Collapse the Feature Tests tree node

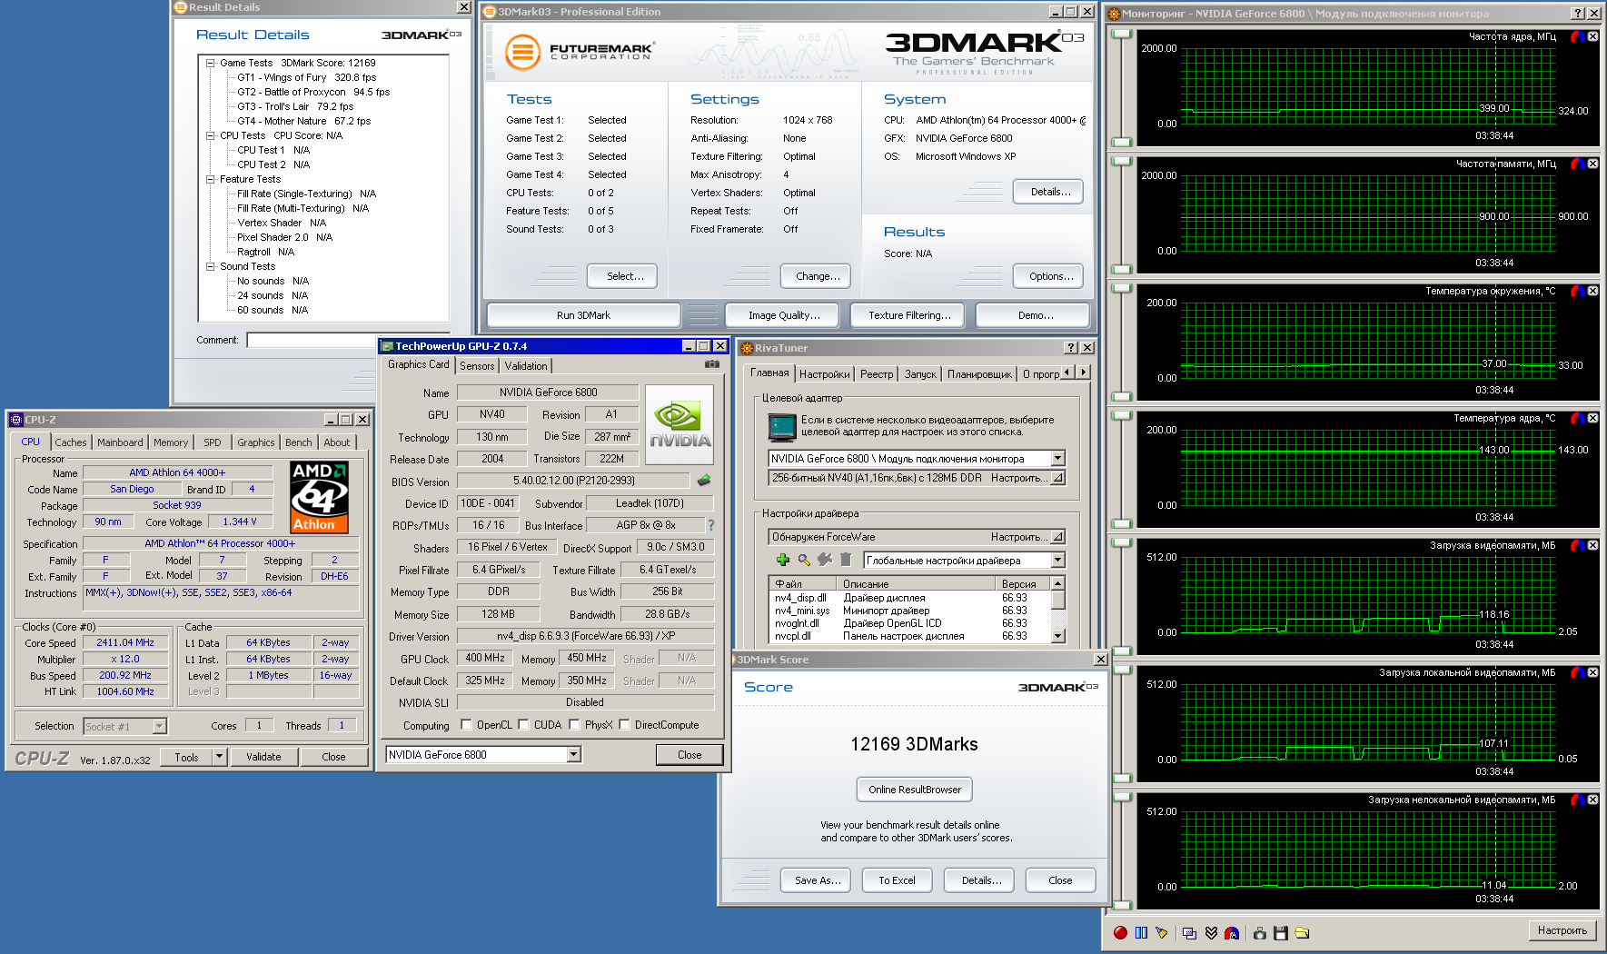(210, 179)
